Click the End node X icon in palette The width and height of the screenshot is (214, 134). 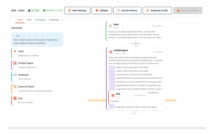point(15,98)
